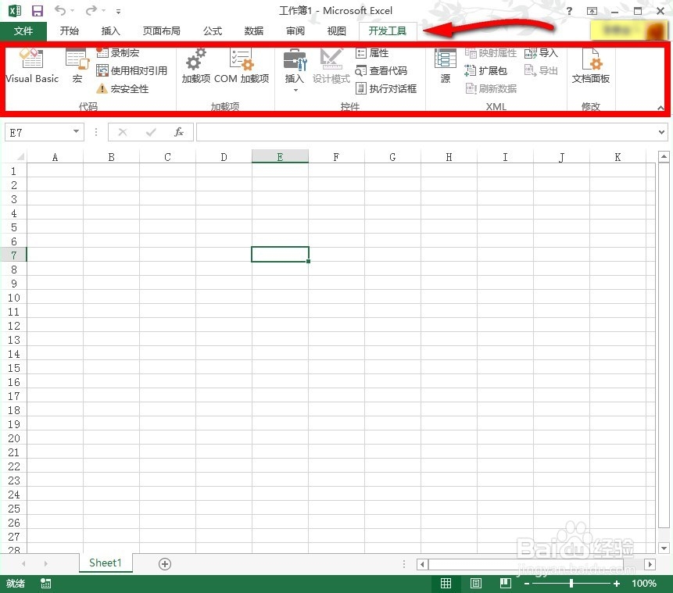The image size is (673, 593).
Task: Switch to Normal view in status bar
Action: click(446, 583)
